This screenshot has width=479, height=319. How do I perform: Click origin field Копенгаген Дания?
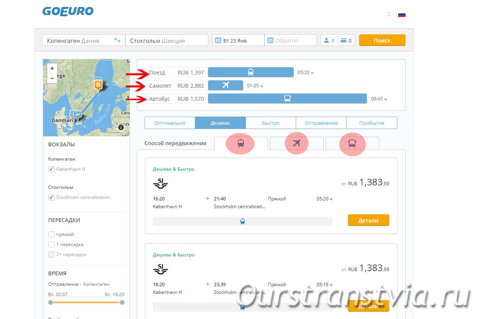point(84,40)
